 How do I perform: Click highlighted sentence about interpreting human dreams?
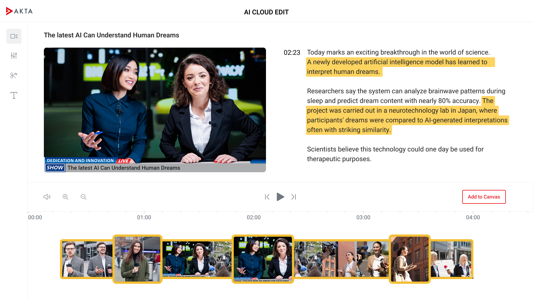[x=397, y=62]
